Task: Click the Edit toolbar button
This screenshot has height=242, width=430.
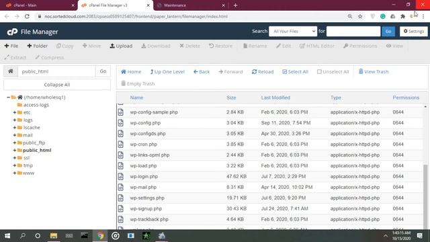Action: [284, 46]
